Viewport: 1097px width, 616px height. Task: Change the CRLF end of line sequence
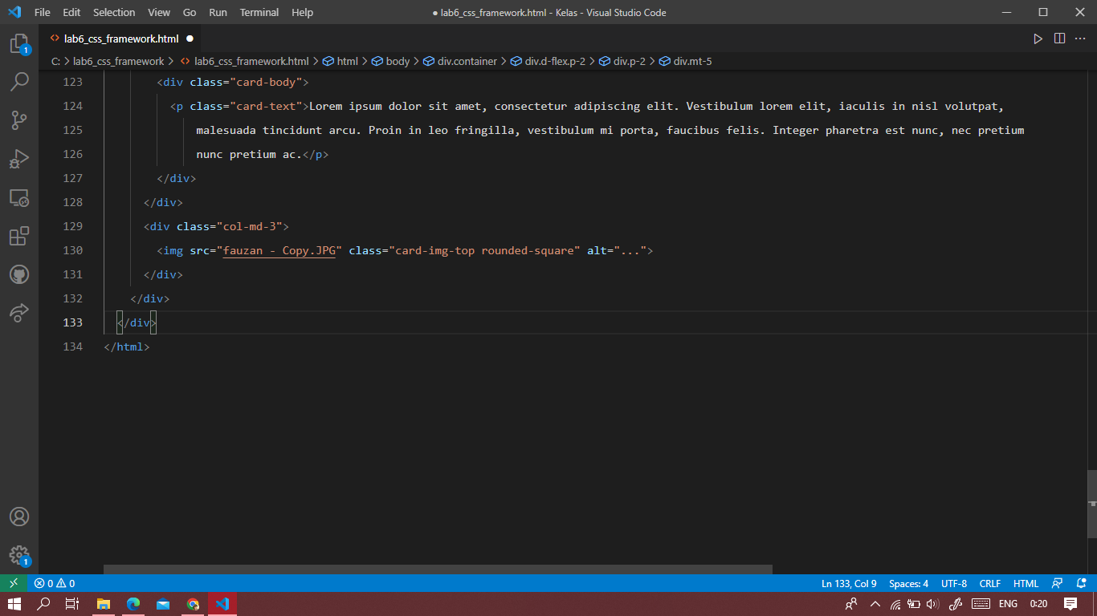click(x=990, y=583)
